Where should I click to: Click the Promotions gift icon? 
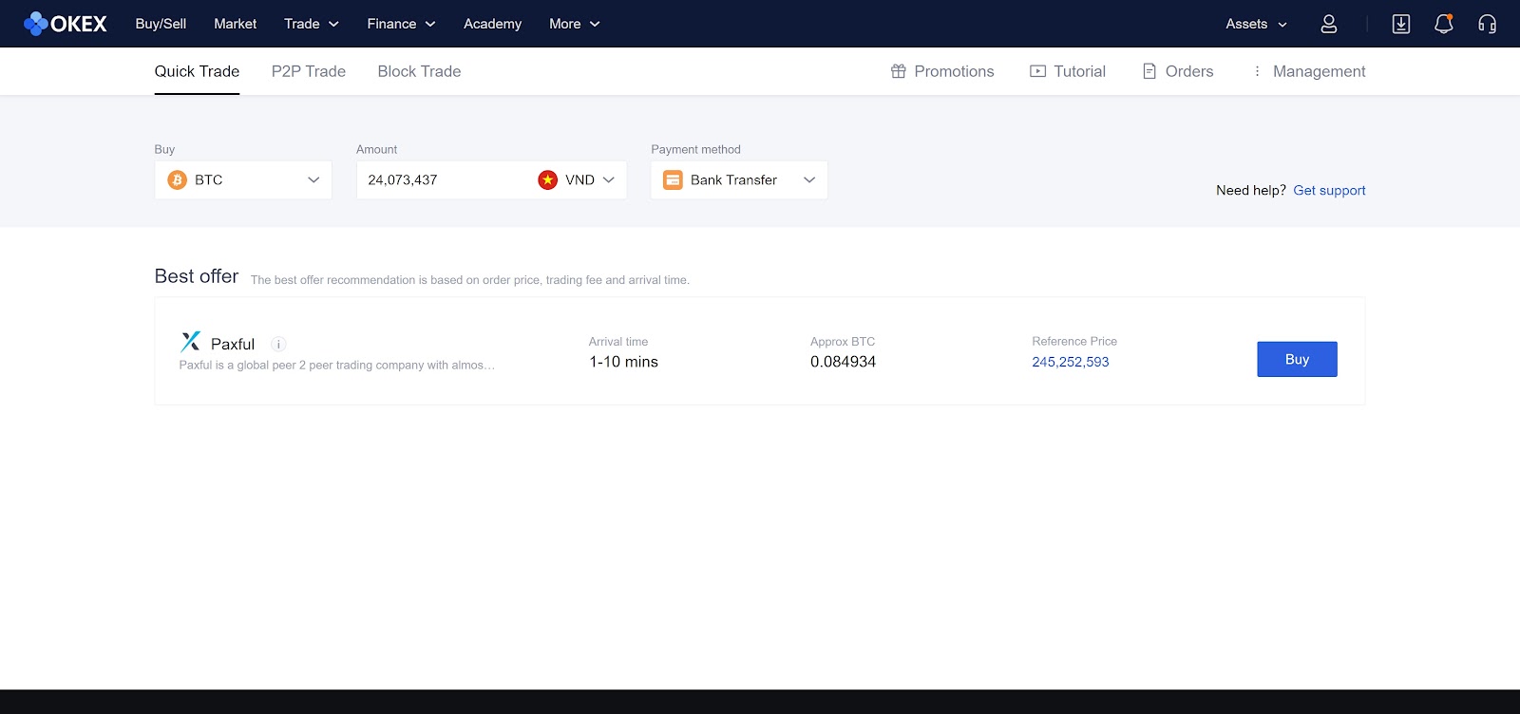pos(899,71)
